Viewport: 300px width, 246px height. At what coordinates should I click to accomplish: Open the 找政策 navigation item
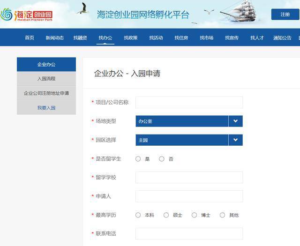coord(130,38)
